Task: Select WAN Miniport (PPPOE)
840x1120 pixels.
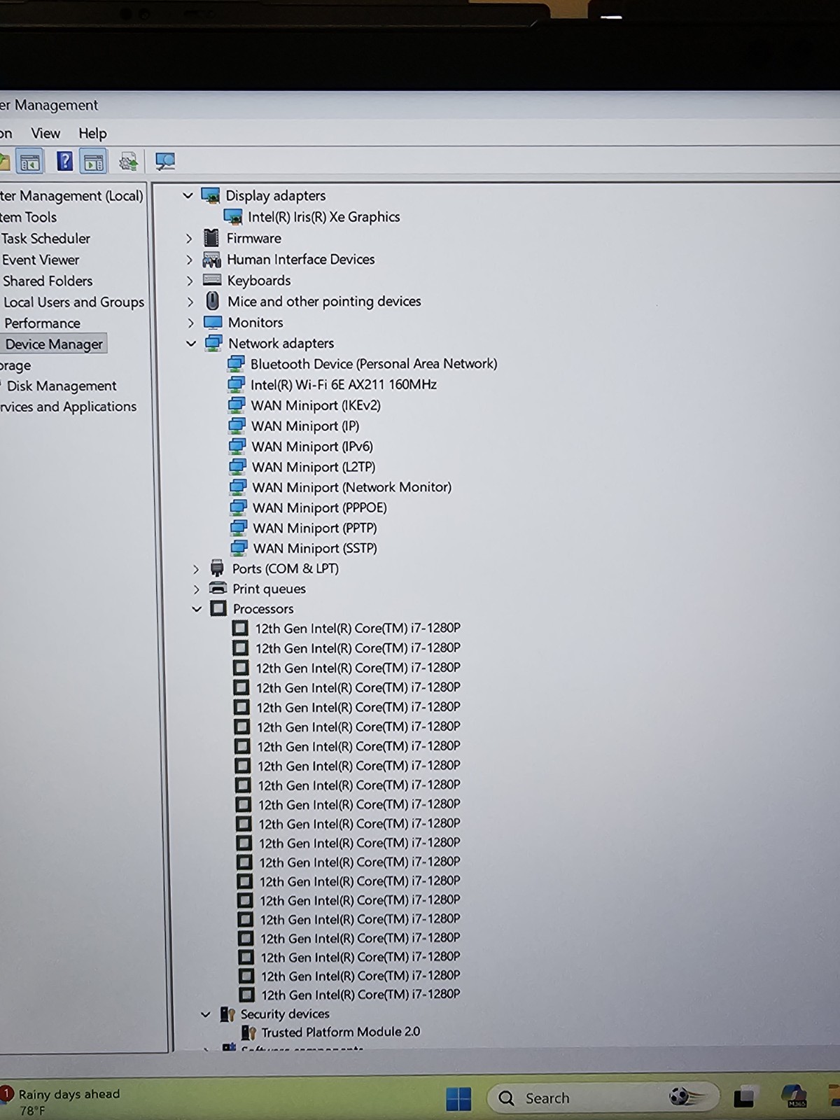Action: (320, 507)
